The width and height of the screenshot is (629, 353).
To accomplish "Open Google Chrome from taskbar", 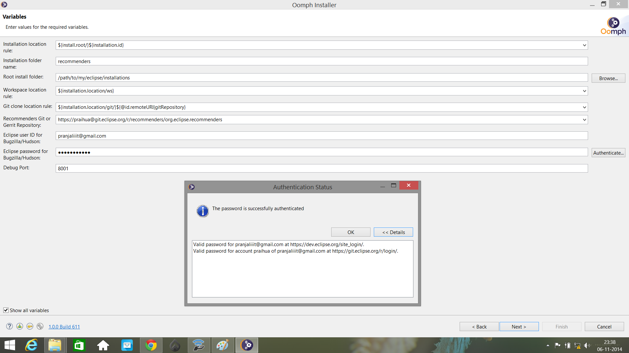I will tap(151, 345).
